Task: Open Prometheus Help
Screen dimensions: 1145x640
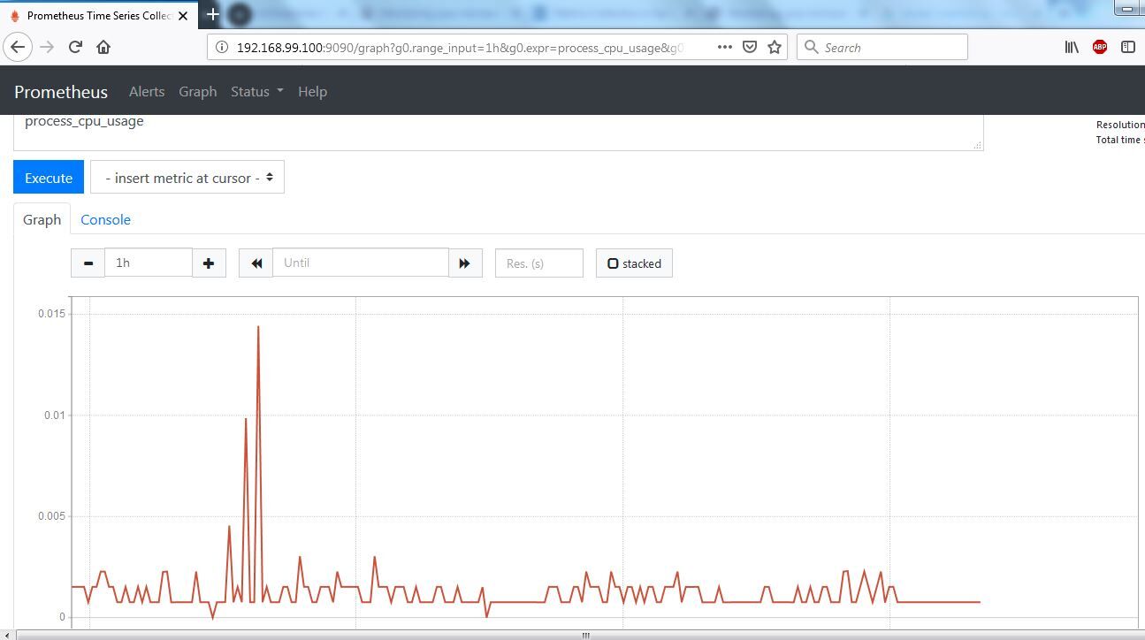Action: point(312,91)
